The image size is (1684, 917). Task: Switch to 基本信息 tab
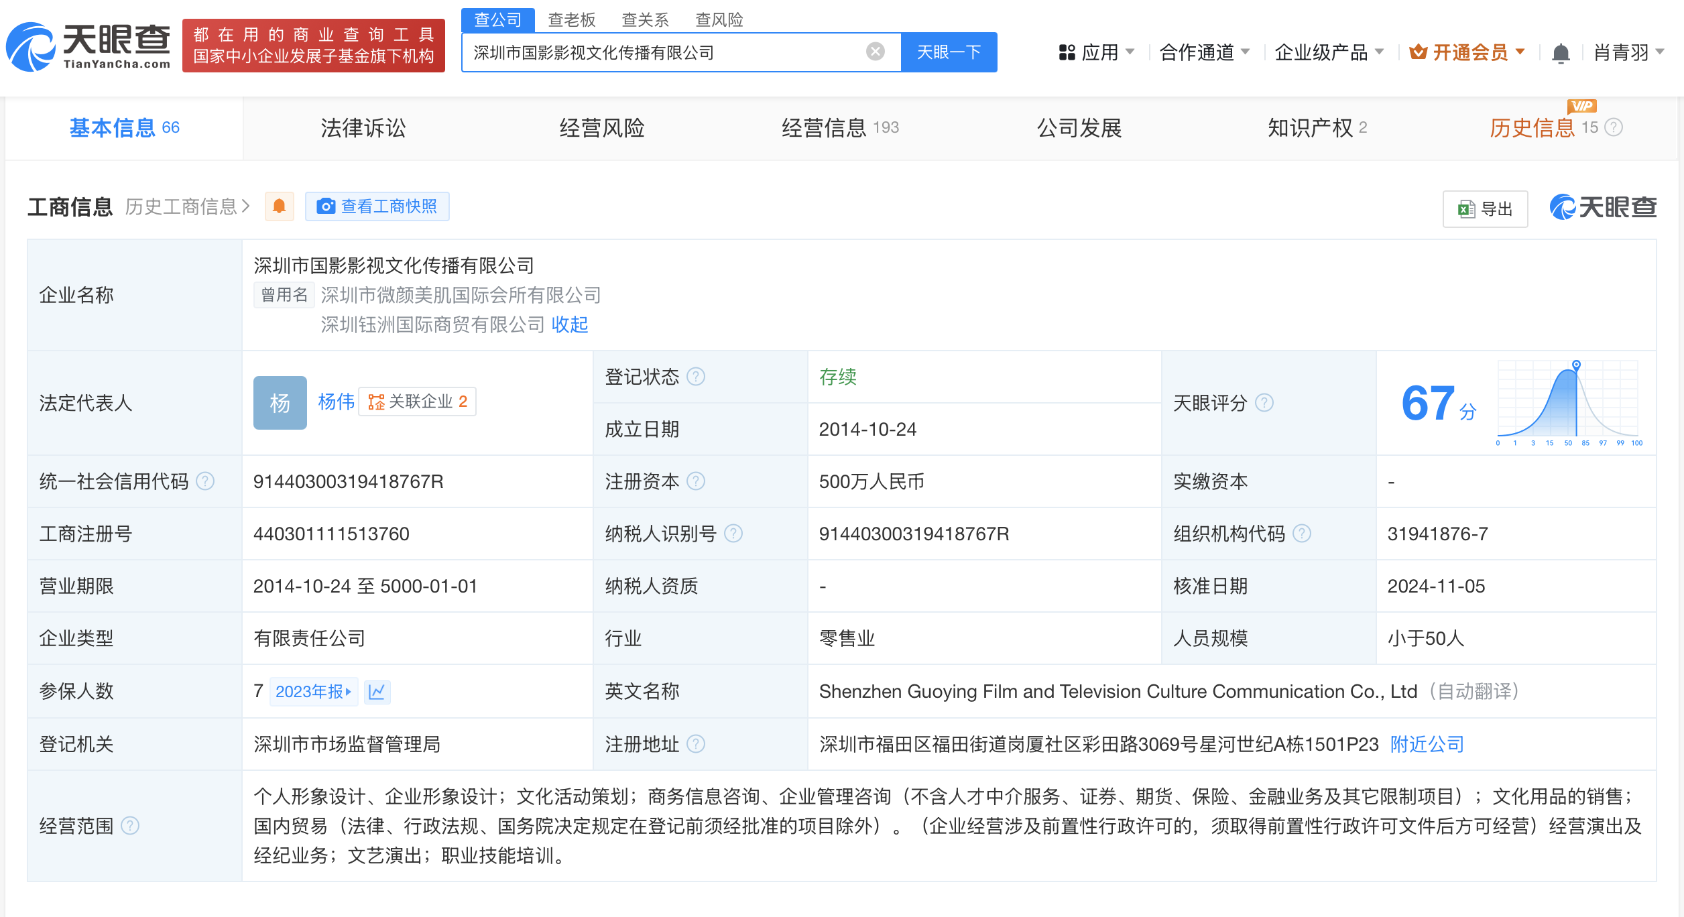(125, 127)
